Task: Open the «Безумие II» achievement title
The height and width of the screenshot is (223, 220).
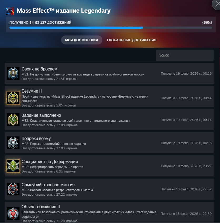Action: click(32, 91)
